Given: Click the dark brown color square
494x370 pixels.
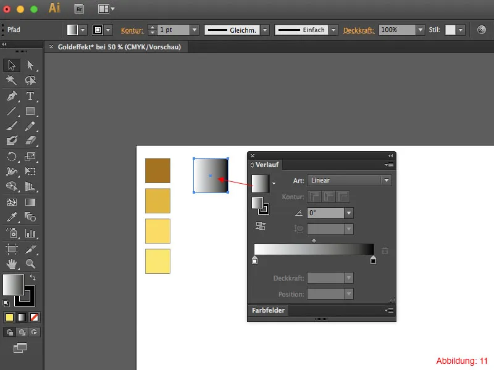Looking at the screenshot, I should click(x=157, y=171).
